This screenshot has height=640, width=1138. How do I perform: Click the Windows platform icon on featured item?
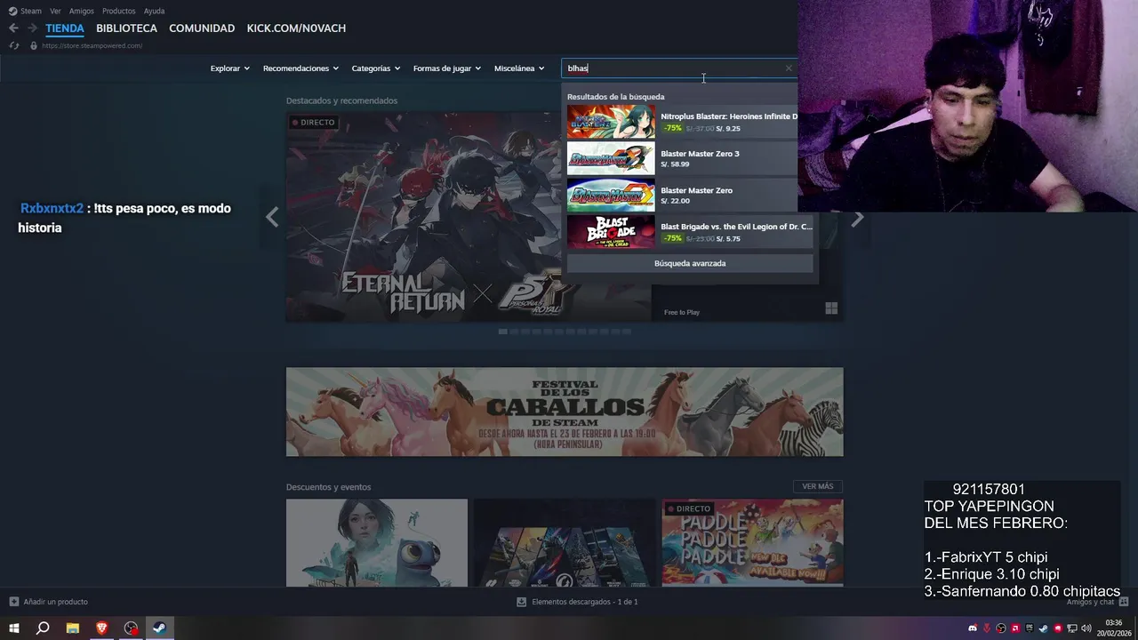click(x=831, y=308)
